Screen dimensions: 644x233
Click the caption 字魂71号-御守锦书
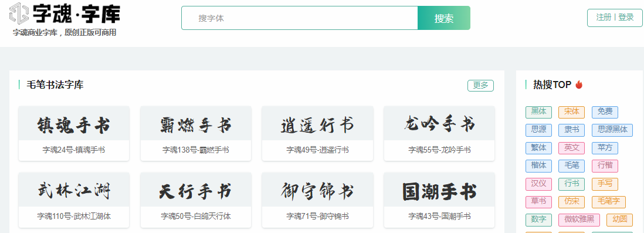[317, 216]
